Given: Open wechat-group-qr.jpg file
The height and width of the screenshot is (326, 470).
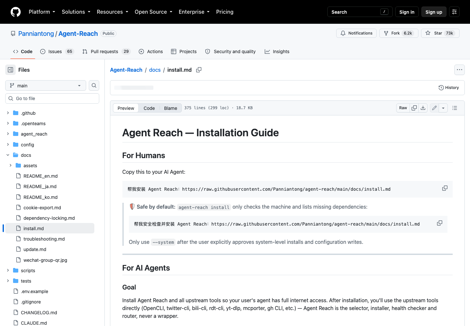Looking at the screenshot, I should 45,260.
